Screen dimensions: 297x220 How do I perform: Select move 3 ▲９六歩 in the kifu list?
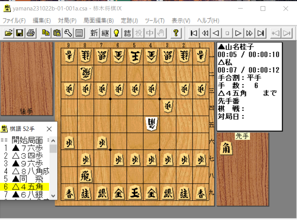25,163
